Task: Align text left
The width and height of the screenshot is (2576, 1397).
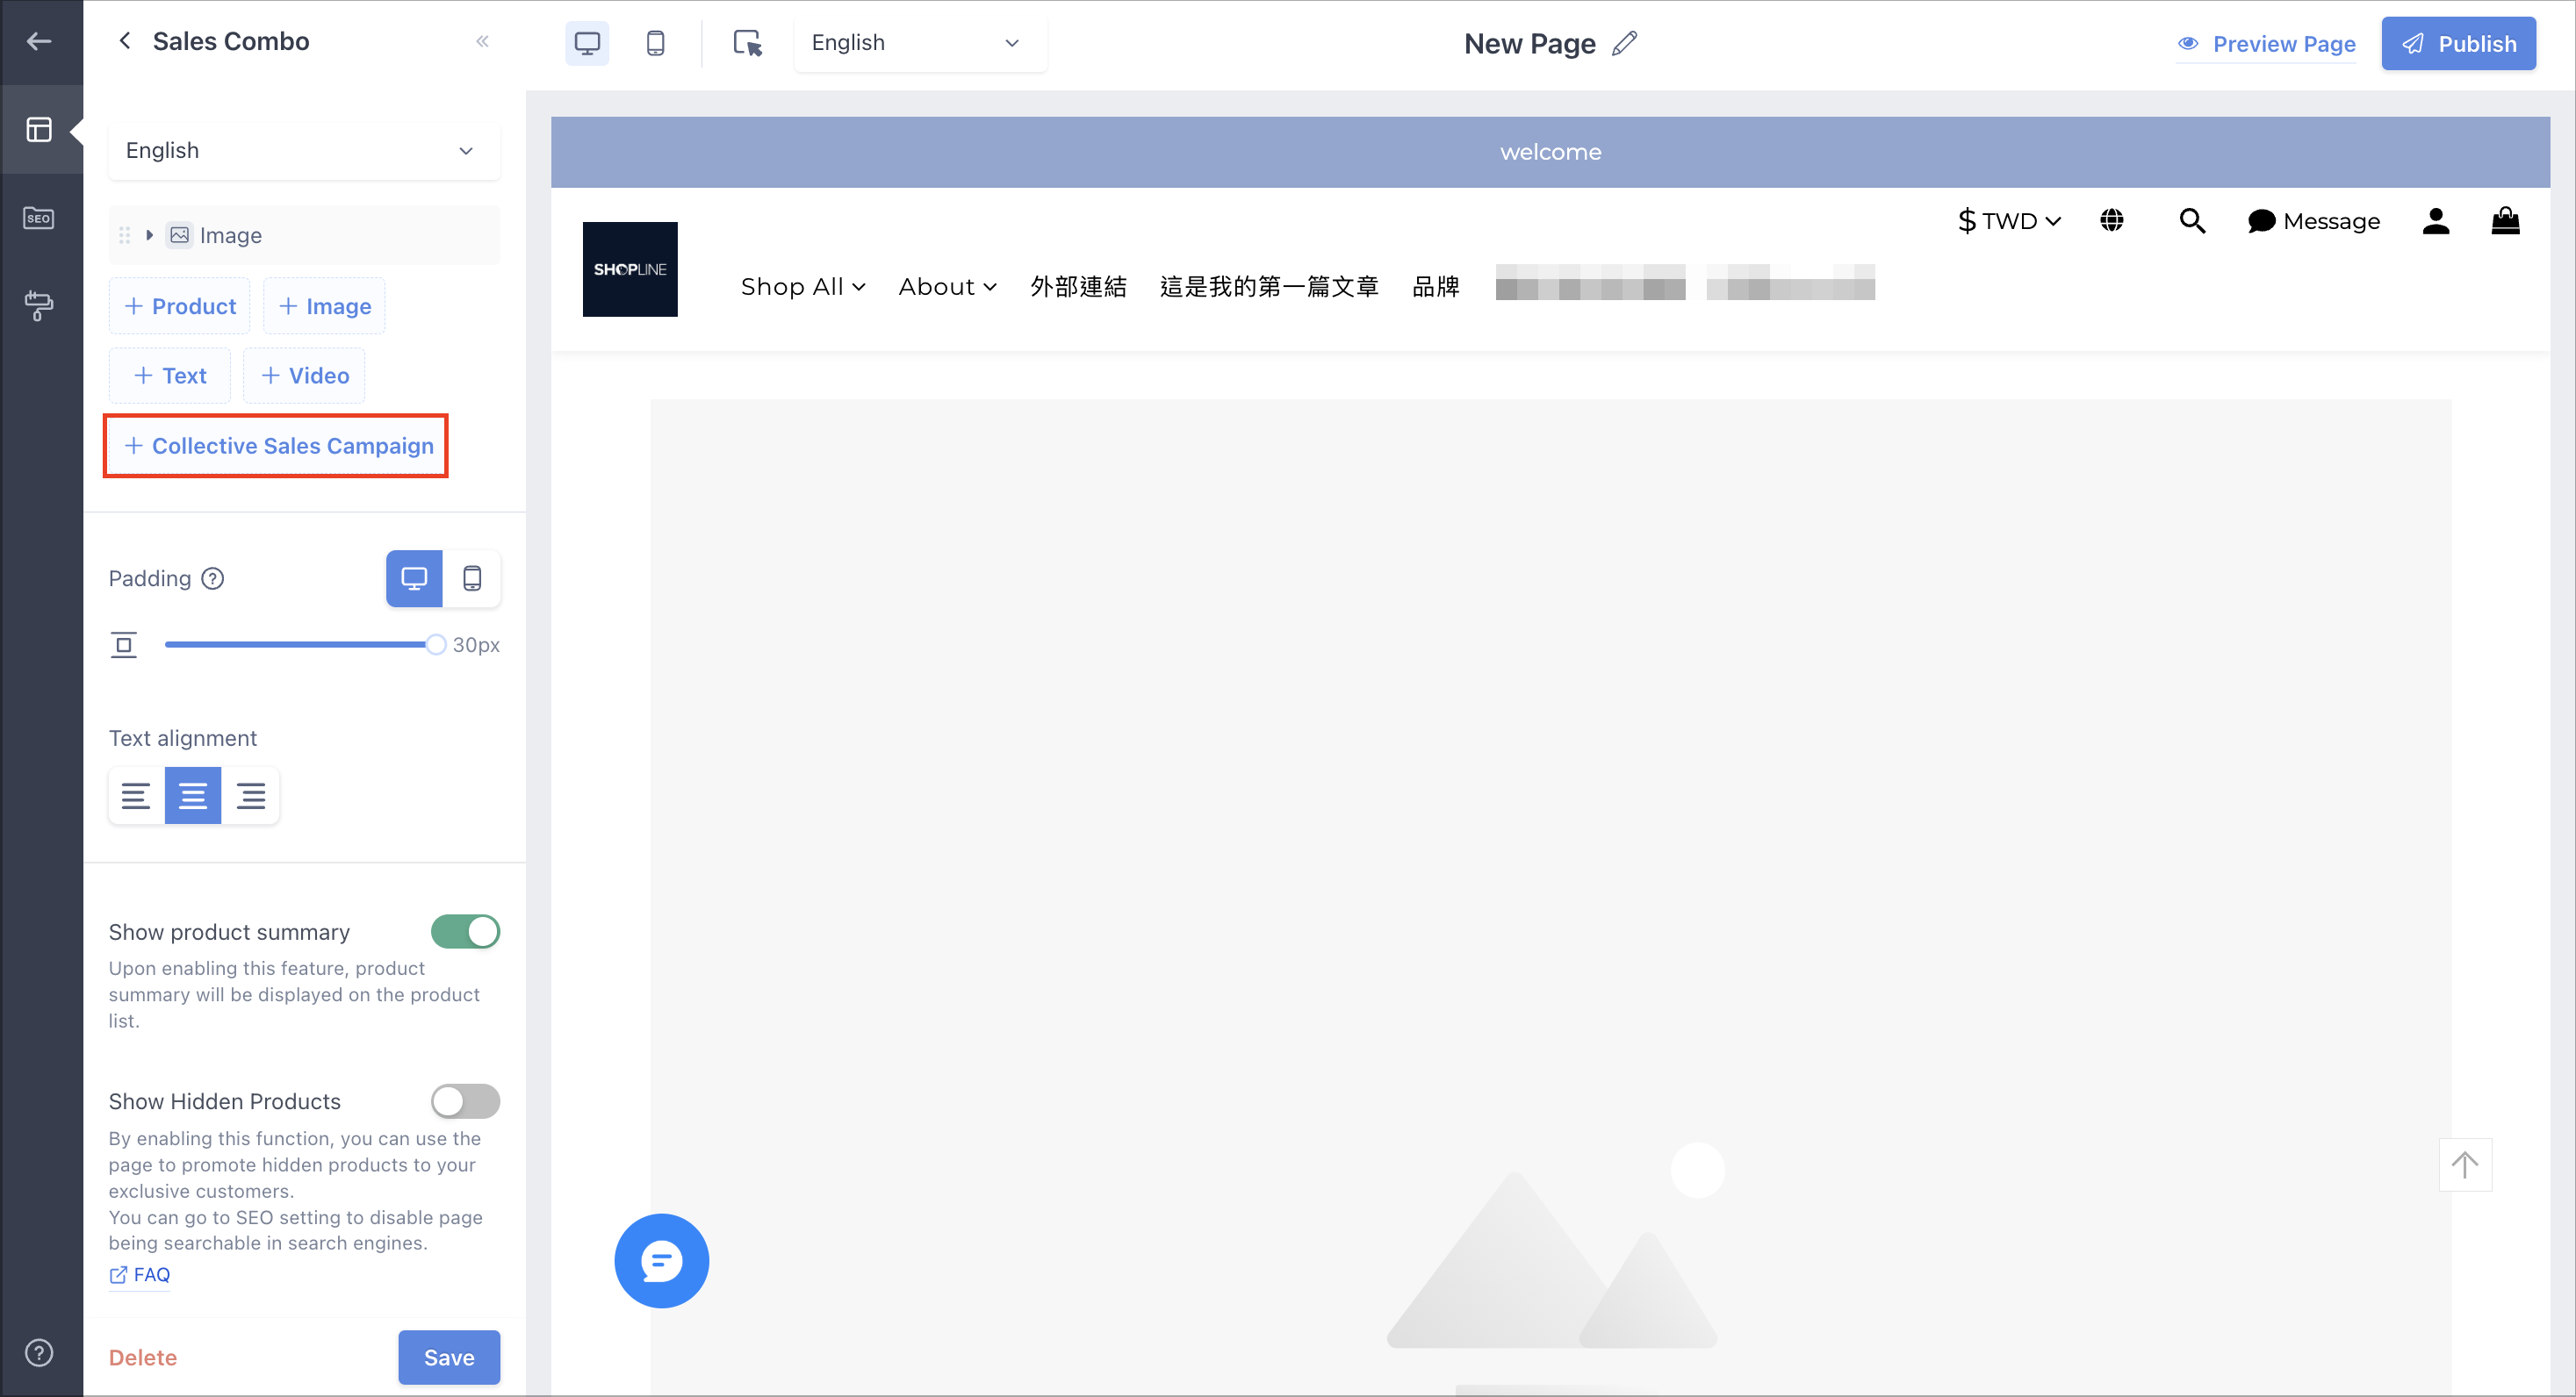Action: pos(136,795)
